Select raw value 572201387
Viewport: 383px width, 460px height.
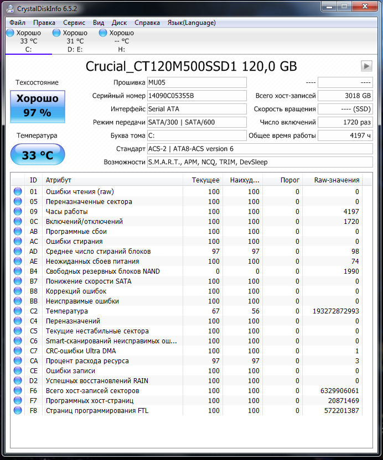click(341, 411)
